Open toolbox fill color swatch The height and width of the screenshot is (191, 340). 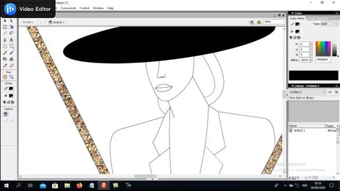[x=11, y=95]
